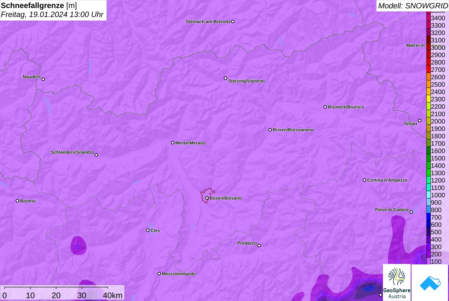Click the Cortina d'Ampezzo marker dot
449x301 pixels.
(364, 180)
